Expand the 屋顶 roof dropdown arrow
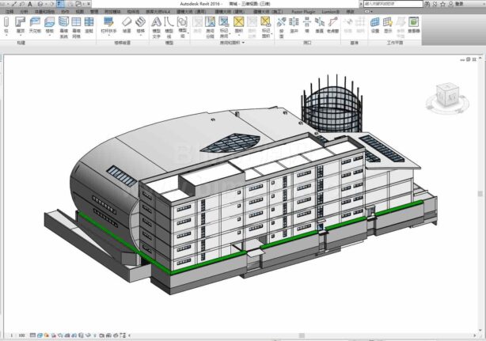The height and width of the screenshot is (341, 486). [20, 35]
